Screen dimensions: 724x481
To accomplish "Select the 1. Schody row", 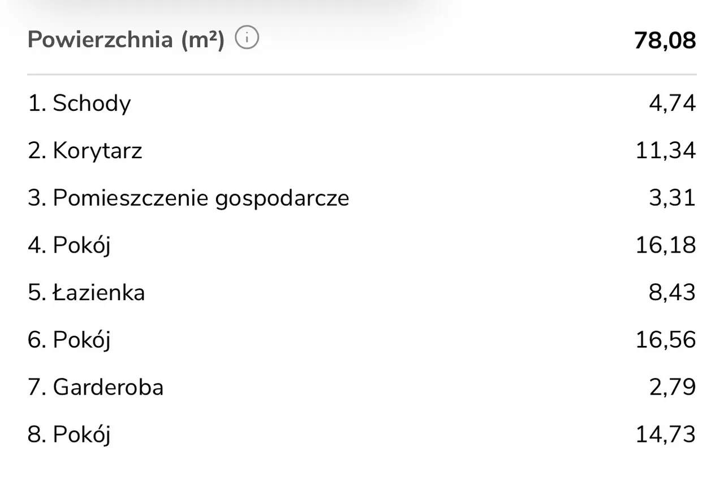I will tap(79, 103).
